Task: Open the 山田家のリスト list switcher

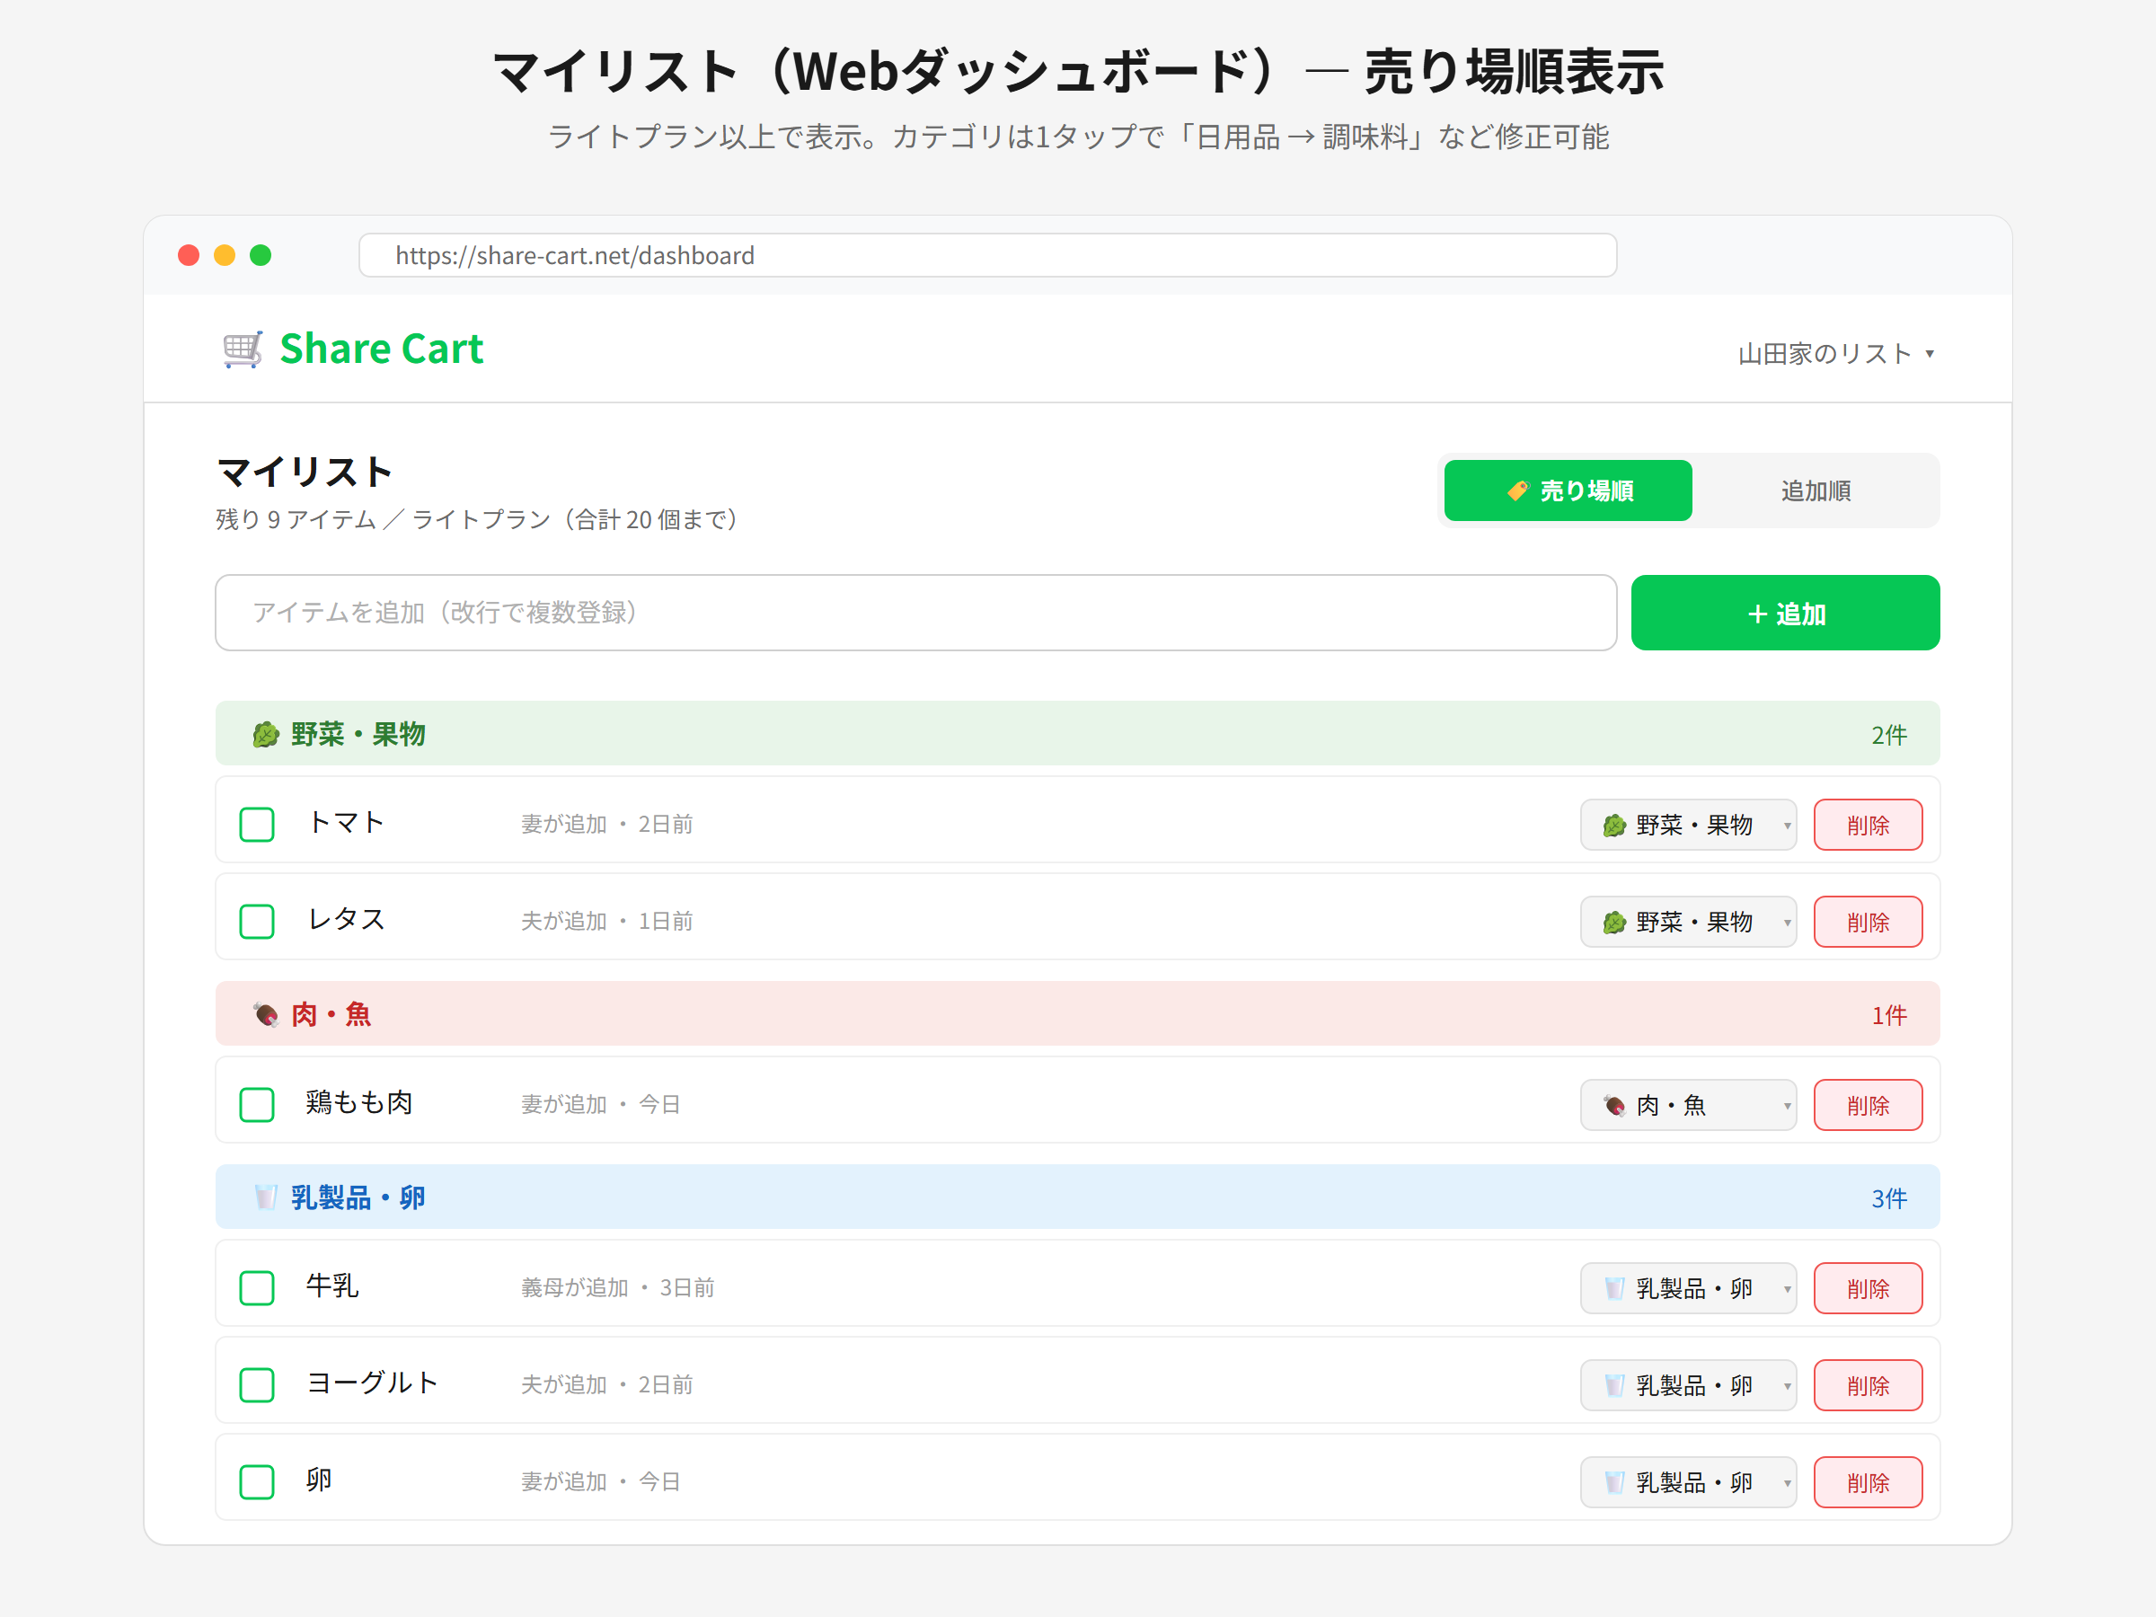Action: tap(1836, 353)
